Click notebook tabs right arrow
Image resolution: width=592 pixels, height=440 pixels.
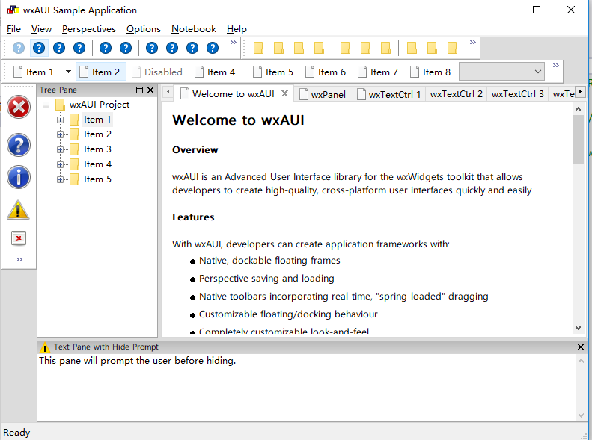click(x=580, y=92)
